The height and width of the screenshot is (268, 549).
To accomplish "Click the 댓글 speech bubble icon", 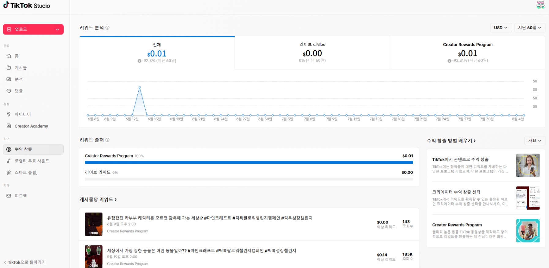I will pos(9,91).
